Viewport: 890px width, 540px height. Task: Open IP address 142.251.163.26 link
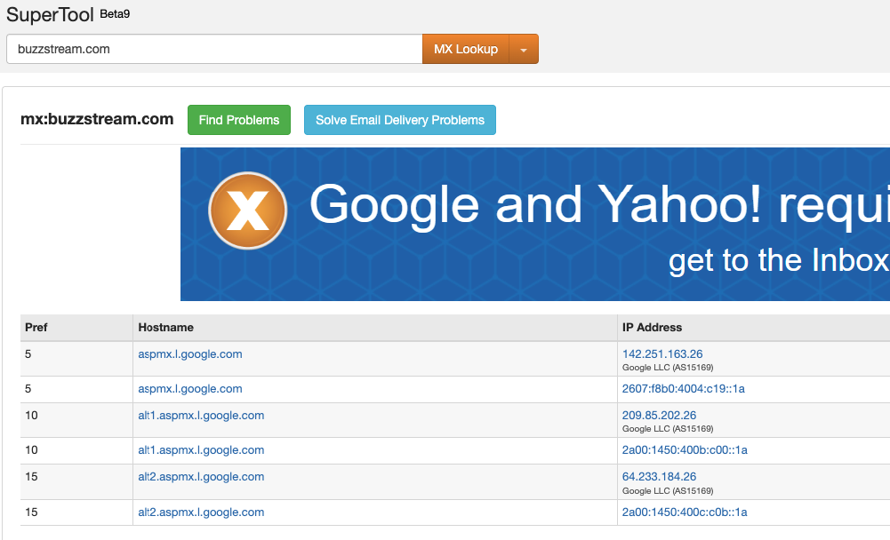(x=662, y=353)
